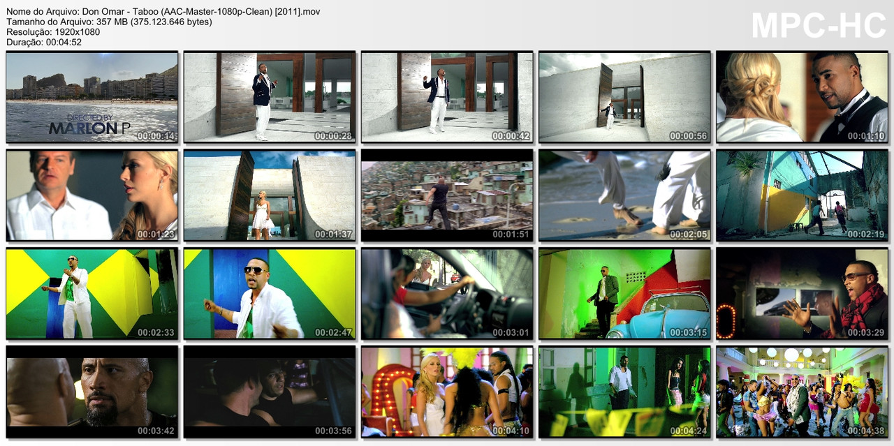Screen dimensions: 894x446
Task: Select the thumbnail marked 00:01:10
Action: click(x=803, y=97)
